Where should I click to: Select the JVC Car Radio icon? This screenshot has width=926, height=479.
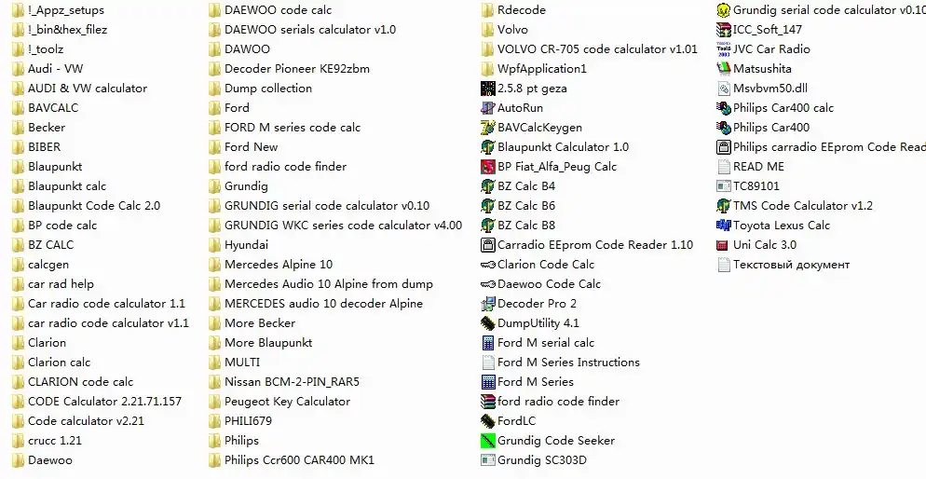tap(724, 49)
